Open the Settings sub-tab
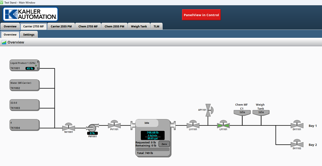 point(29,35)
